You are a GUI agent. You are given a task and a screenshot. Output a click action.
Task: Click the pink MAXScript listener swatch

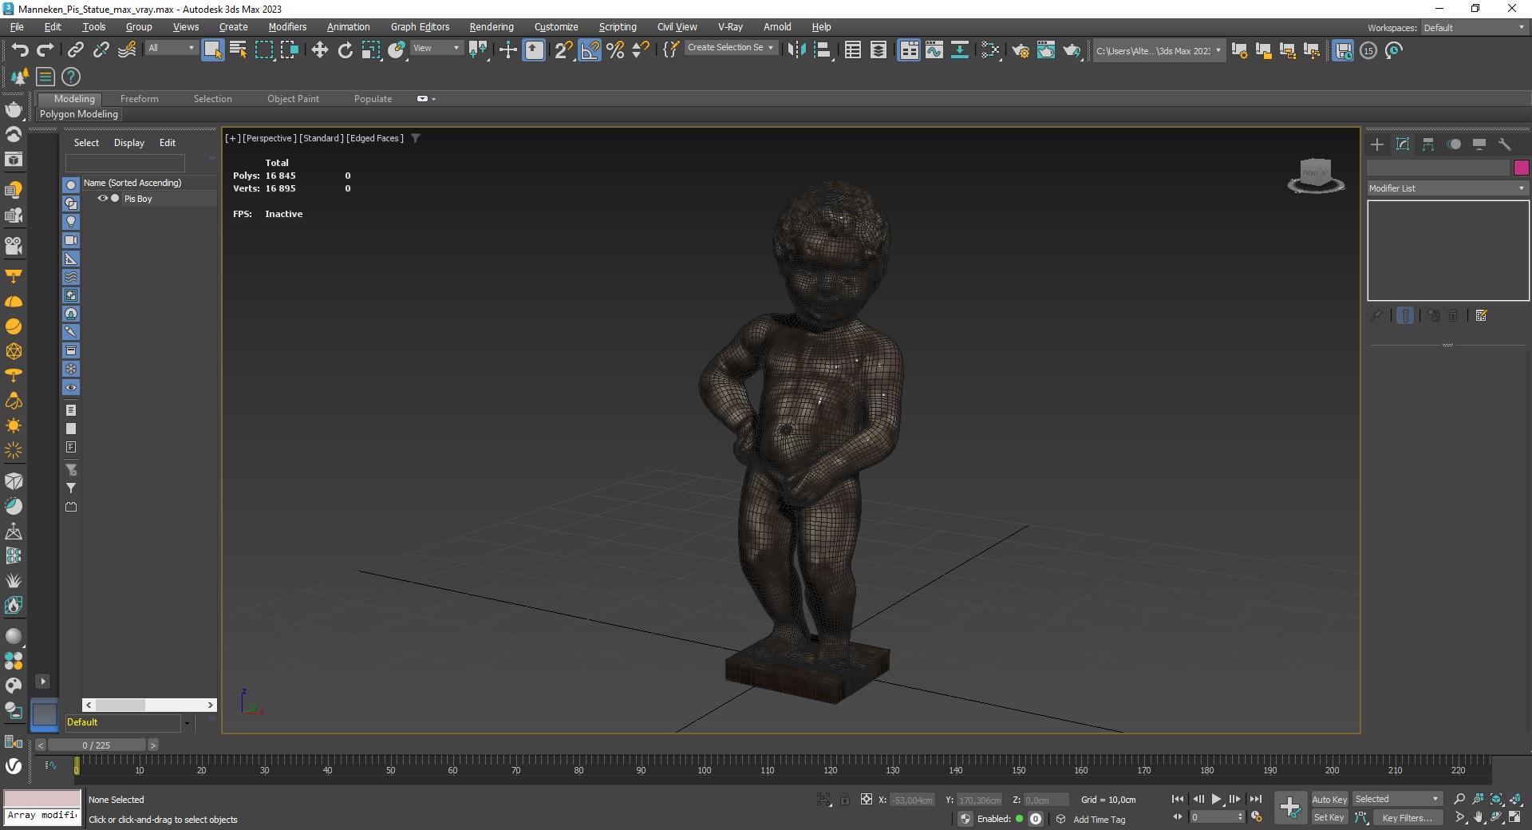[x=42, y=799]
